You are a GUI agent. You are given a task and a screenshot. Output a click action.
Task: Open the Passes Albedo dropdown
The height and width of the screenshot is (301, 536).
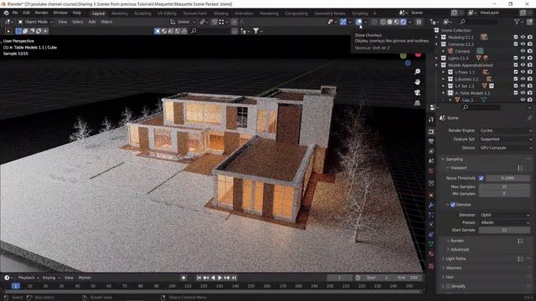coord(504,222)
